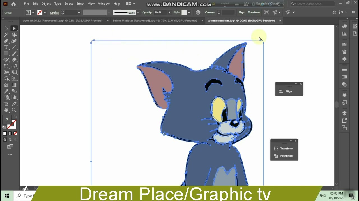The image size is (359, 201).
Task: Select the Perspective Grid tool
Action: click(14, 79)
